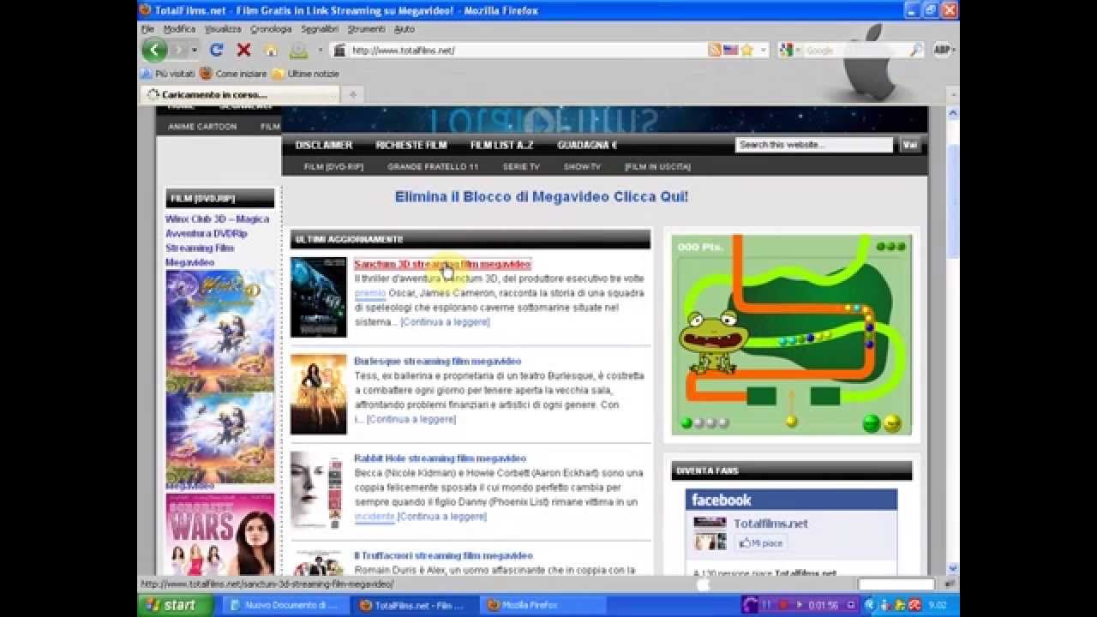
Task: Click the Mi piace thumbs-up button
Action: point(761,542)
